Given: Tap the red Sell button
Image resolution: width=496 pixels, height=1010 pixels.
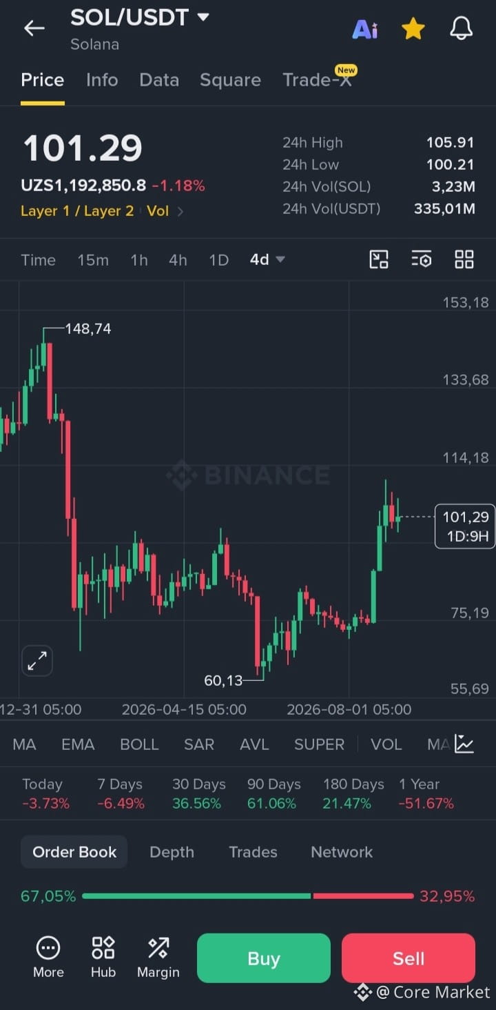Looking at the screenshot, I should click(x=409, y=958).
